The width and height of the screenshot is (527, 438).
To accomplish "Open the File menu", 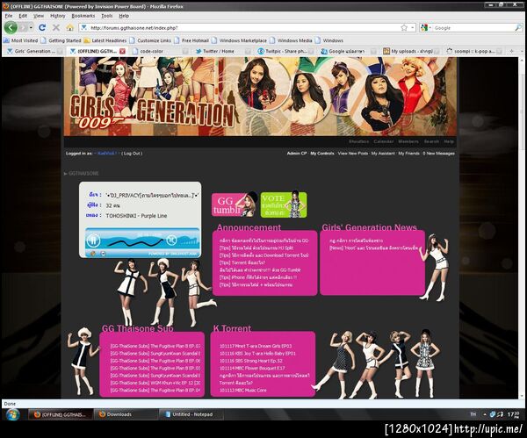I will pos(9,16).
